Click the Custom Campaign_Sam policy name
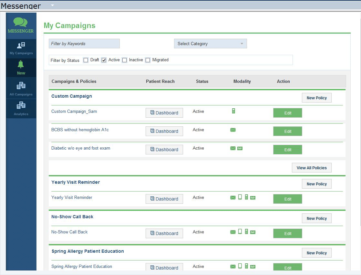The width and height of the screenshot is (361, 275). coord(74,111)
